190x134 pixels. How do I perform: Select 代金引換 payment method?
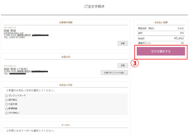[x=7, y=104]
